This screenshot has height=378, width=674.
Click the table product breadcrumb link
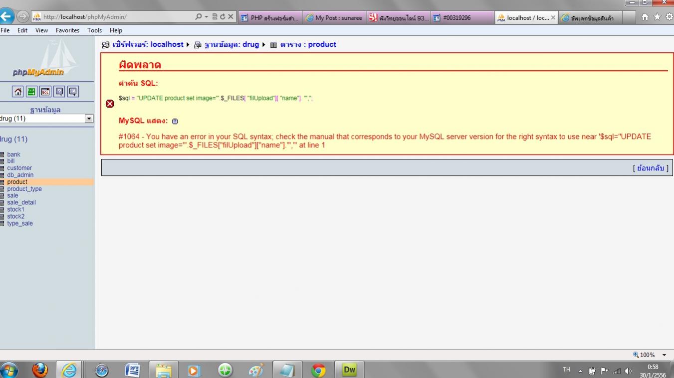(x=308, y=44)
